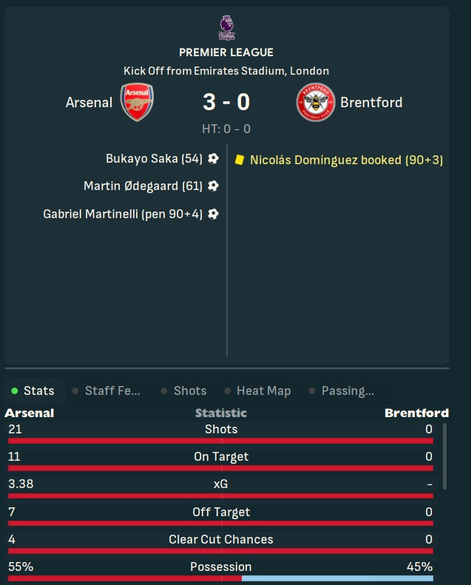Open Nicolás Domínguez booked event link
The width and height of the screenshot is (471, 585).
[x=347, y=160]
